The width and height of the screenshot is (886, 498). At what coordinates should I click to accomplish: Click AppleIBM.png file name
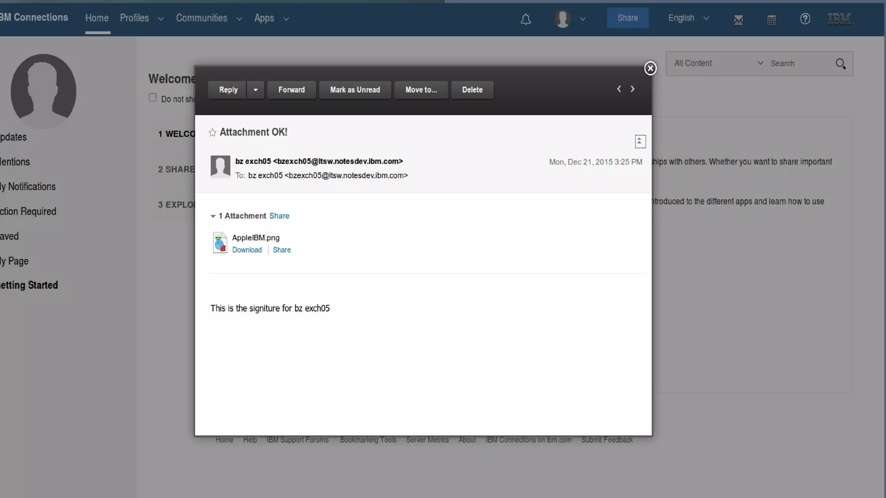[x=256, y=238]
